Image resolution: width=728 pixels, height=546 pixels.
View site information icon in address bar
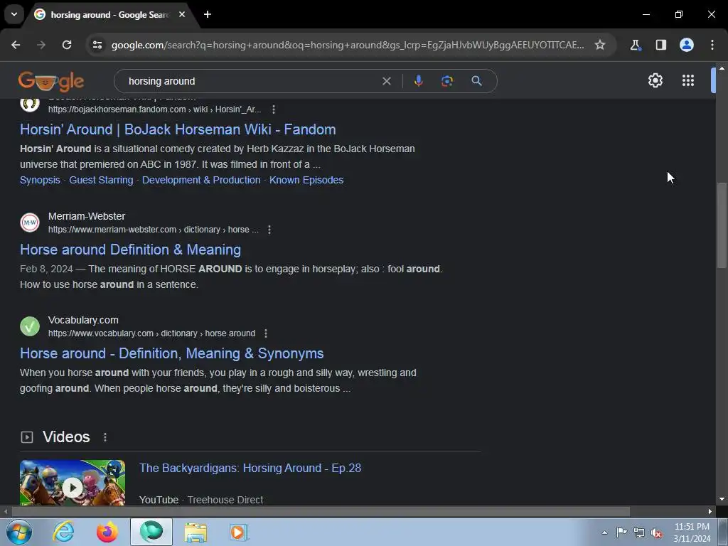(x=97, y=45)
